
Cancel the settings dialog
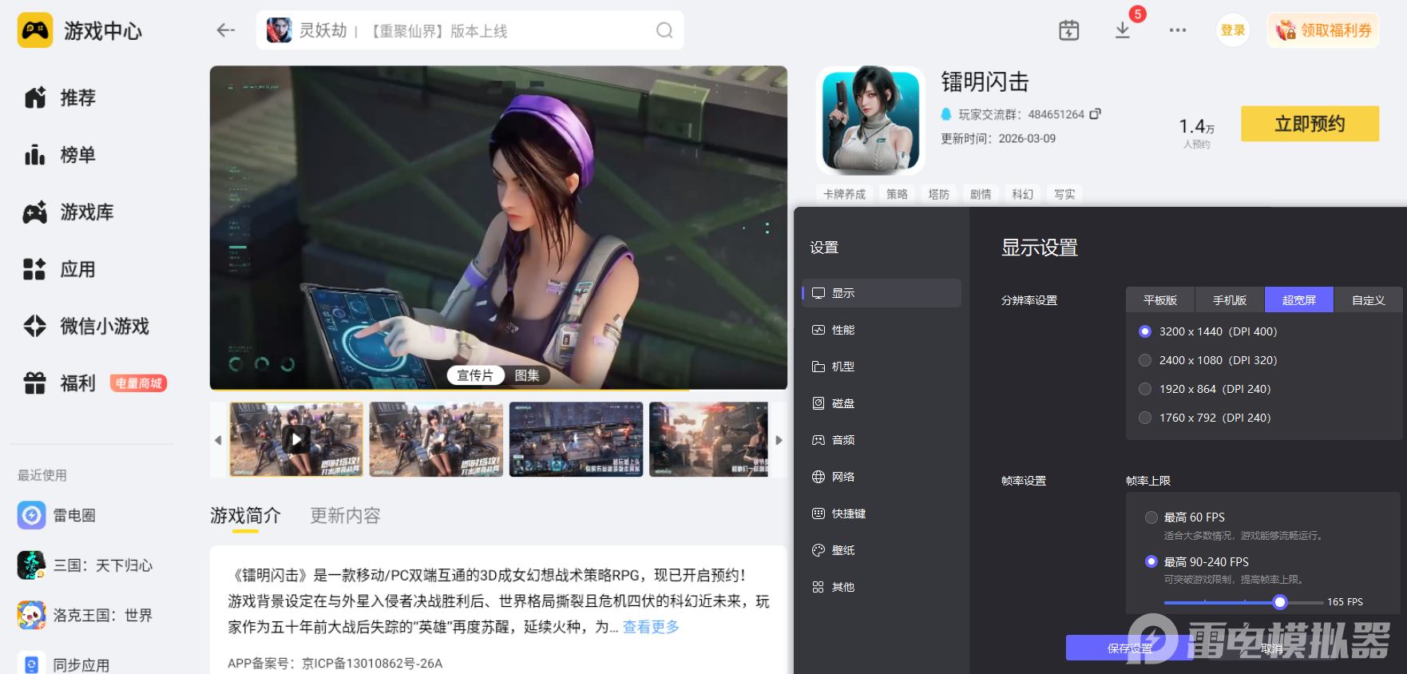1271,648
